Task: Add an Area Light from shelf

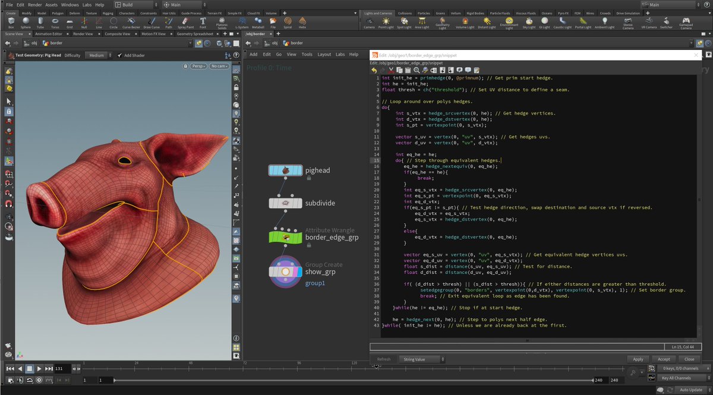Action: coord(422,23)
